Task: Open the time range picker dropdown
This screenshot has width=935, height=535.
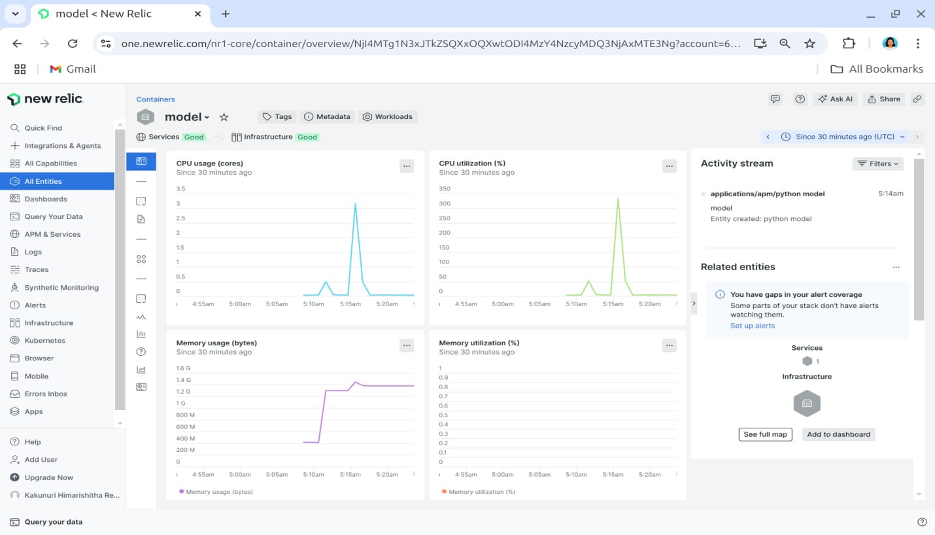Action: [844, 137]
